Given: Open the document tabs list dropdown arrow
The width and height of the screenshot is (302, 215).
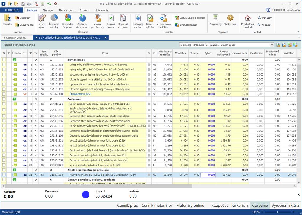Looking at the screenshot, I should [299, 37].
